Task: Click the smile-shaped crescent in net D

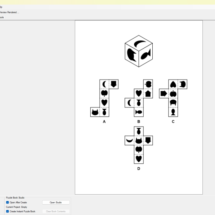Action: 129,140
